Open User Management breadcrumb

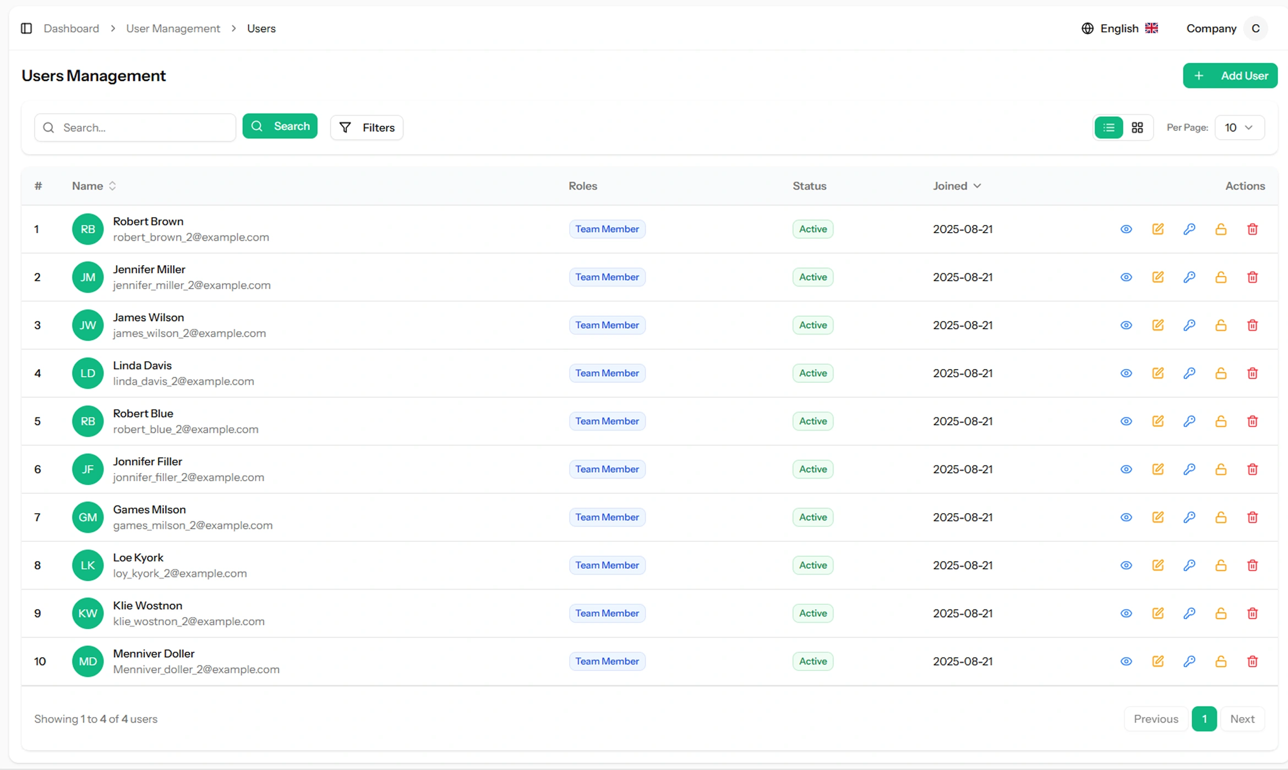(x=173, y=28)
